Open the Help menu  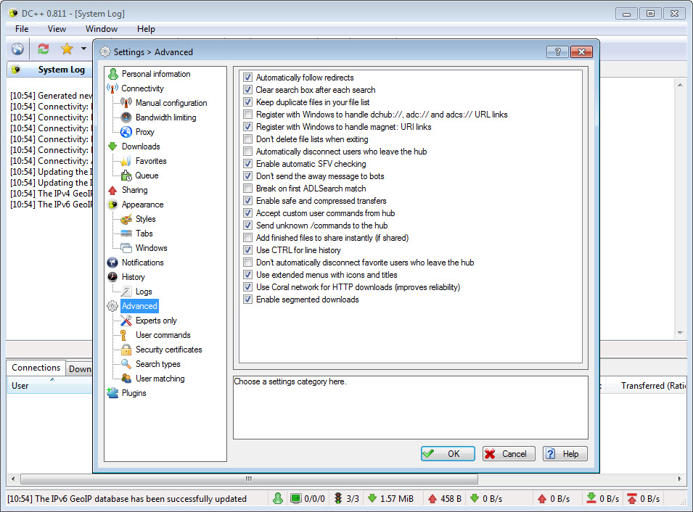coord(146,29)
